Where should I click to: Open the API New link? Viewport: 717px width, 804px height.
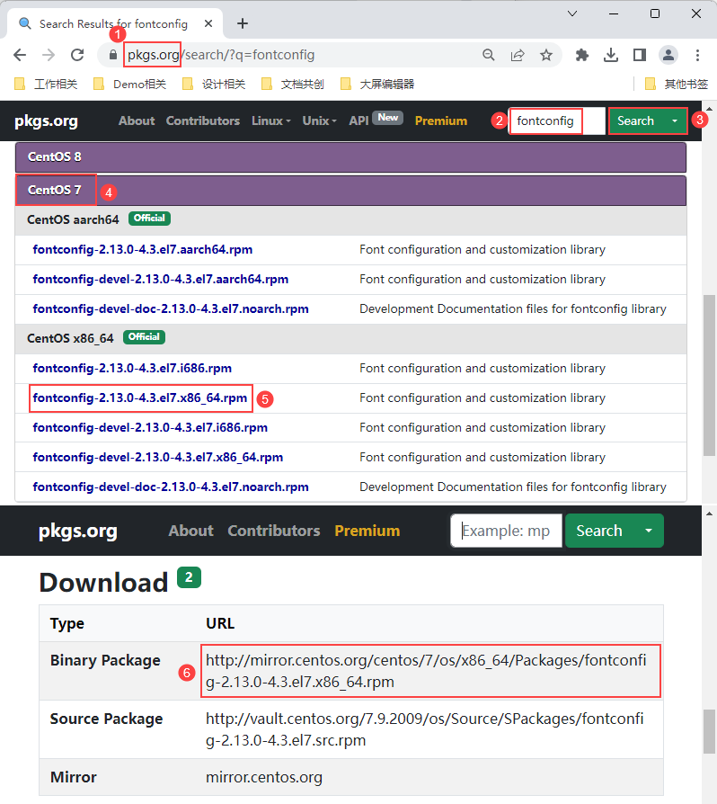[x=376, y=120]
